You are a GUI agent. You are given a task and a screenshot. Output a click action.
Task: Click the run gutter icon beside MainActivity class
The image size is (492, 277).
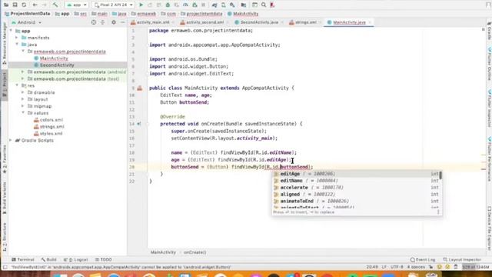[x=140, y=88]
